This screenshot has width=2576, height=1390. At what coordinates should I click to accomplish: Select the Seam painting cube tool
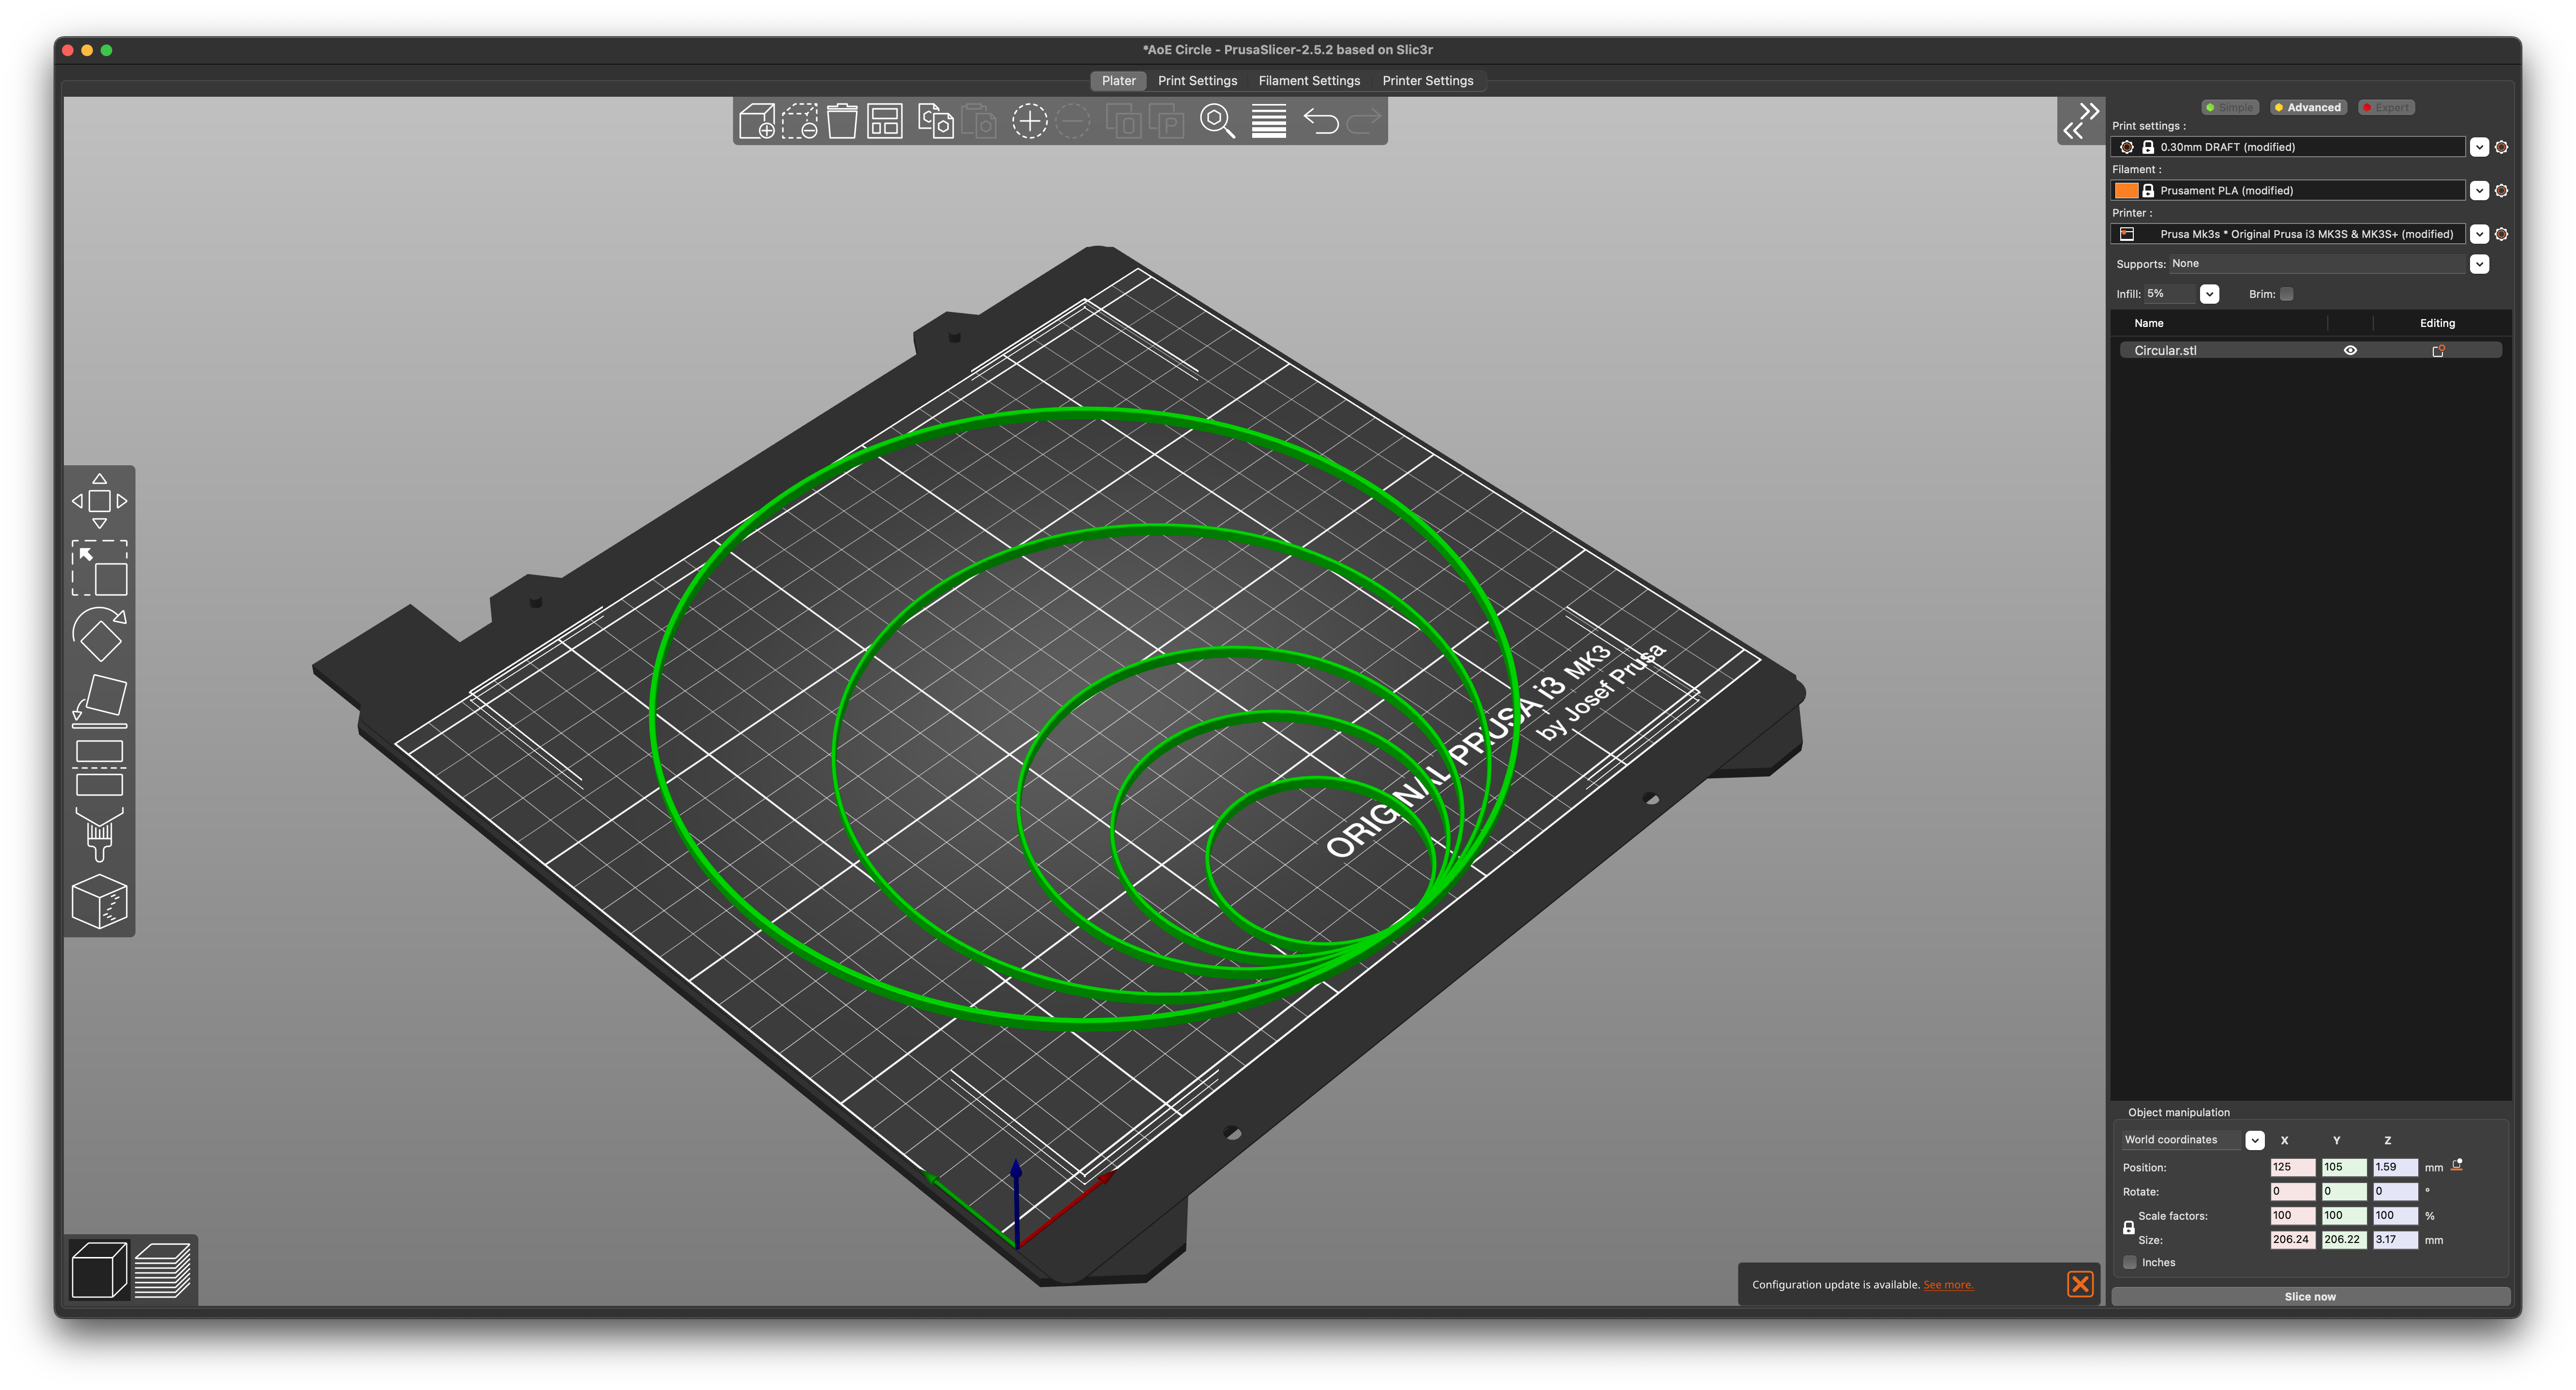tap(99, 902)
